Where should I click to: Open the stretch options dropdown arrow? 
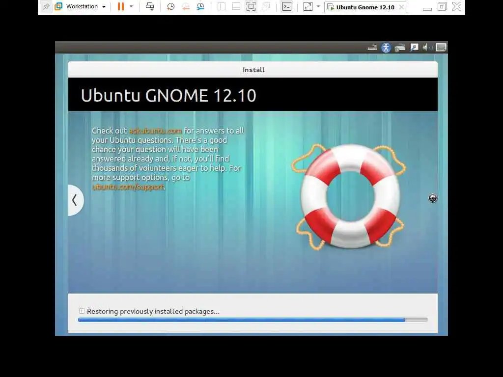click(318, 6)
